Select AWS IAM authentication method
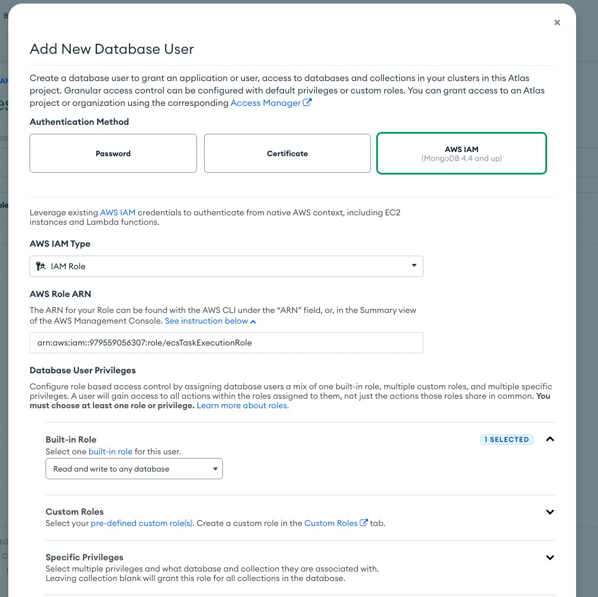598x597 pixels. click(x=461, y=153)
